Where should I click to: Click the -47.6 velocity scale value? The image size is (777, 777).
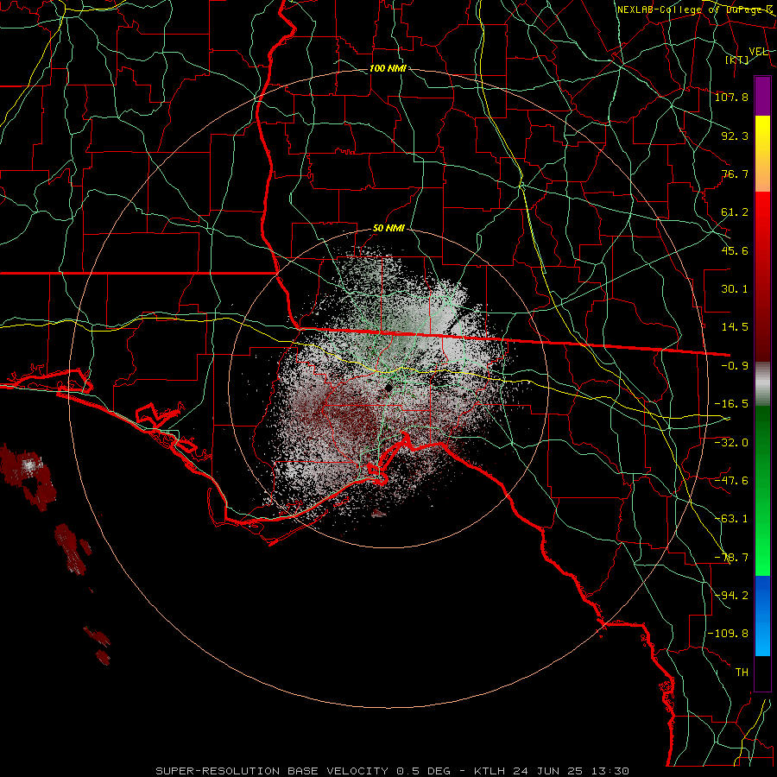tap(731, 481)
